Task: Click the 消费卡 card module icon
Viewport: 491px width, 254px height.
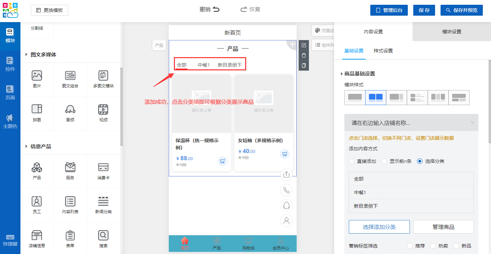Action: 103,167
